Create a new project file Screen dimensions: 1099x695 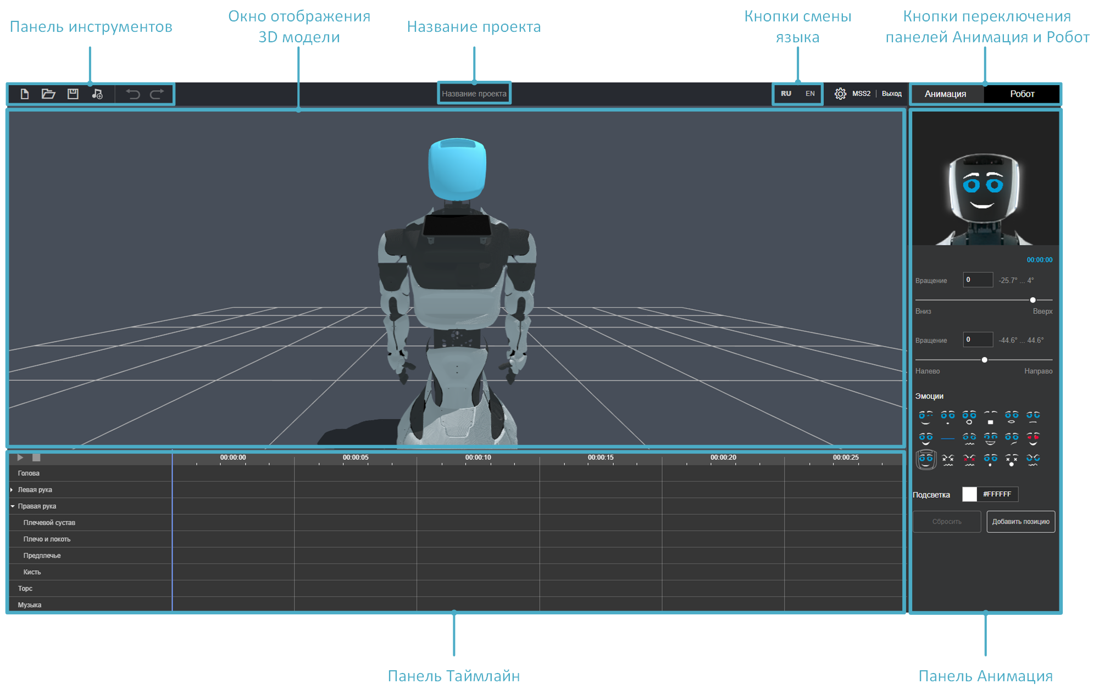click(25, 94)
